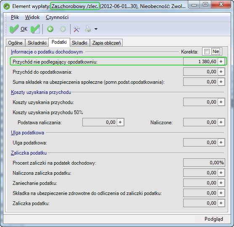
Task: Click plus button beside Przychód do opodatkowania
Action: [x=221, y=72]
